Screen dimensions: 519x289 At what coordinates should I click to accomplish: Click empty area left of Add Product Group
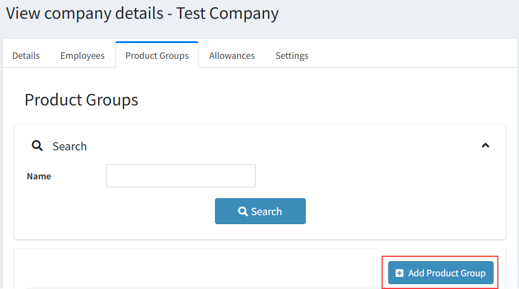(x=200, y=273)
